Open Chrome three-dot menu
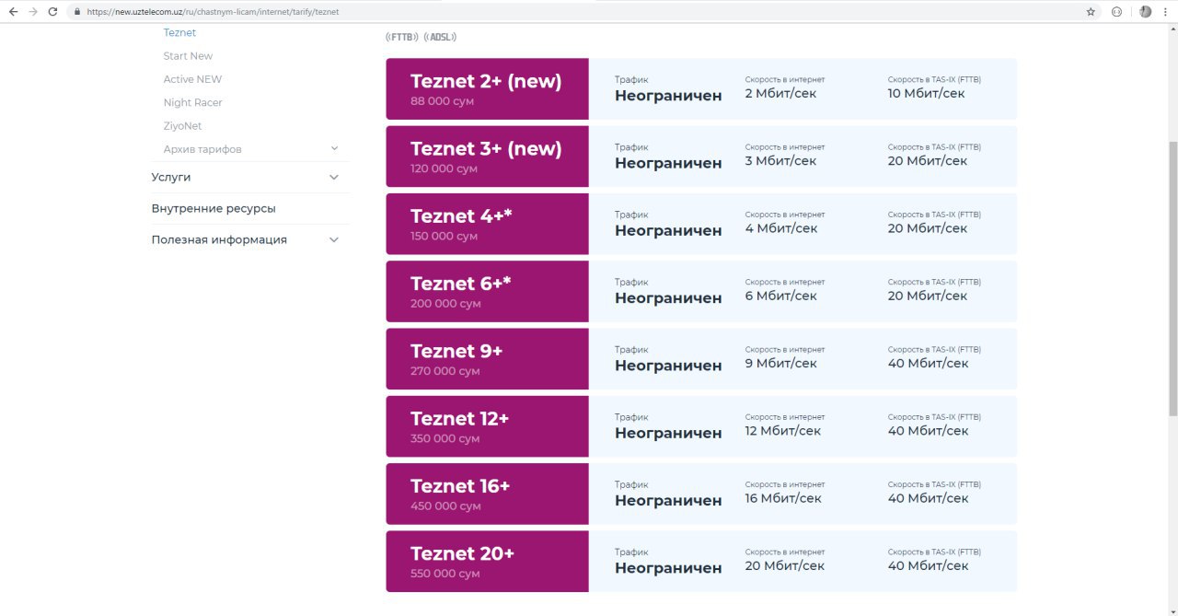The height and width of the screenshot is (616, 1178). tap(1165, 12)
